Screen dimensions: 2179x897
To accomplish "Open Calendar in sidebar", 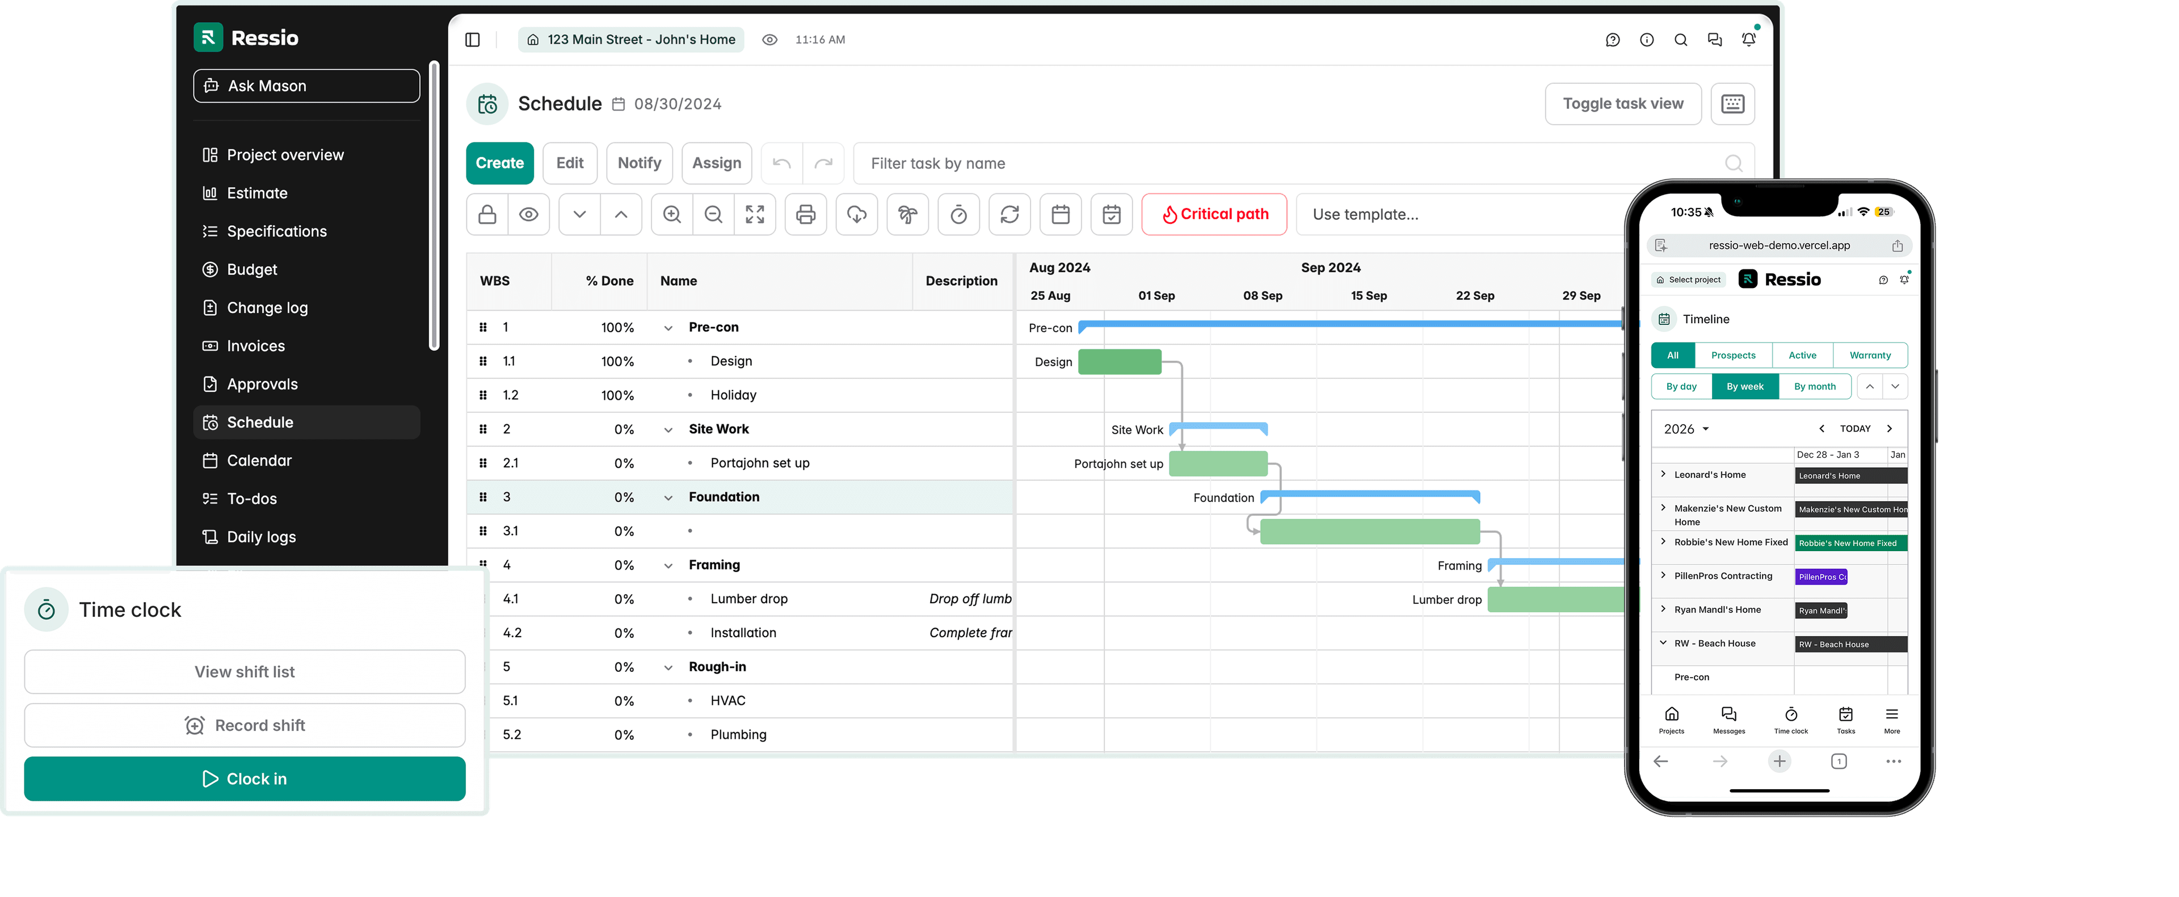I will [x=306, y=461].
